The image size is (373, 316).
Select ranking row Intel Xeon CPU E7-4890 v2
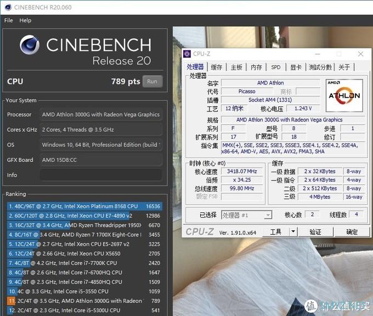pyautogui.click(x=84, y=216)
